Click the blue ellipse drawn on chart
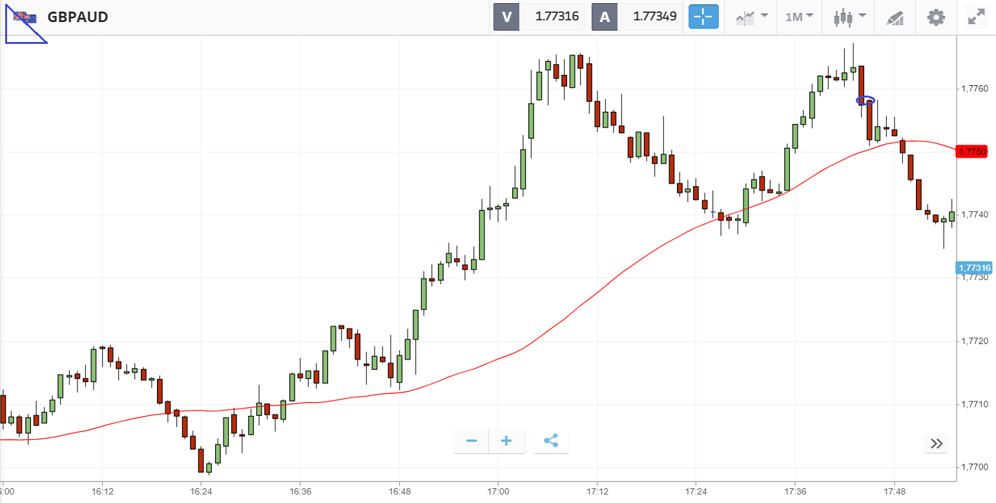Viewport: 996px width, 503px height. [x=866, y=100]
